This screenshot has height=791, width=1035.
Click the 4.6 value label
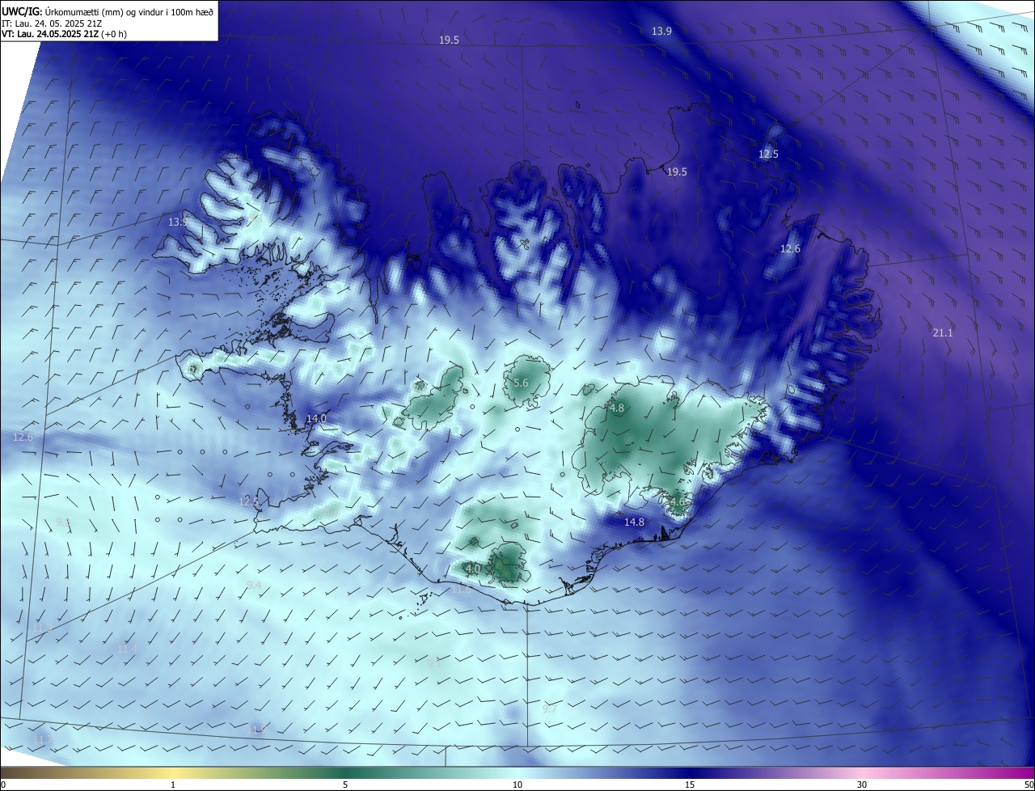(678, 502)
